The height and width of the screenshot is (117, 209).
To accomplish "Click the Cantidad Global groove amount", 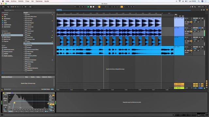I will [x=52, y=89].
